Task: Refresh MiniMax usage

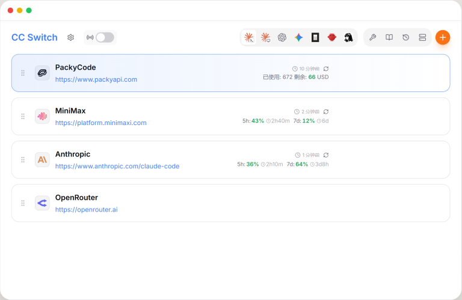Action: [x=326, y=112]
